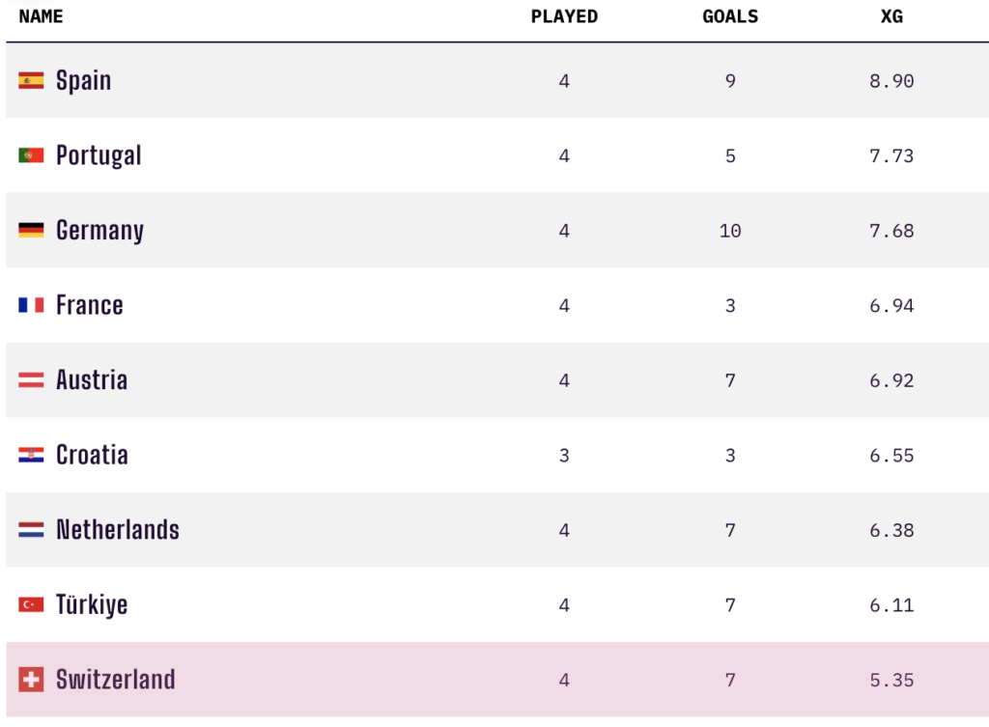The image size is (989, 727).
Task: Click the France flag icon
Action: (31, 305)
